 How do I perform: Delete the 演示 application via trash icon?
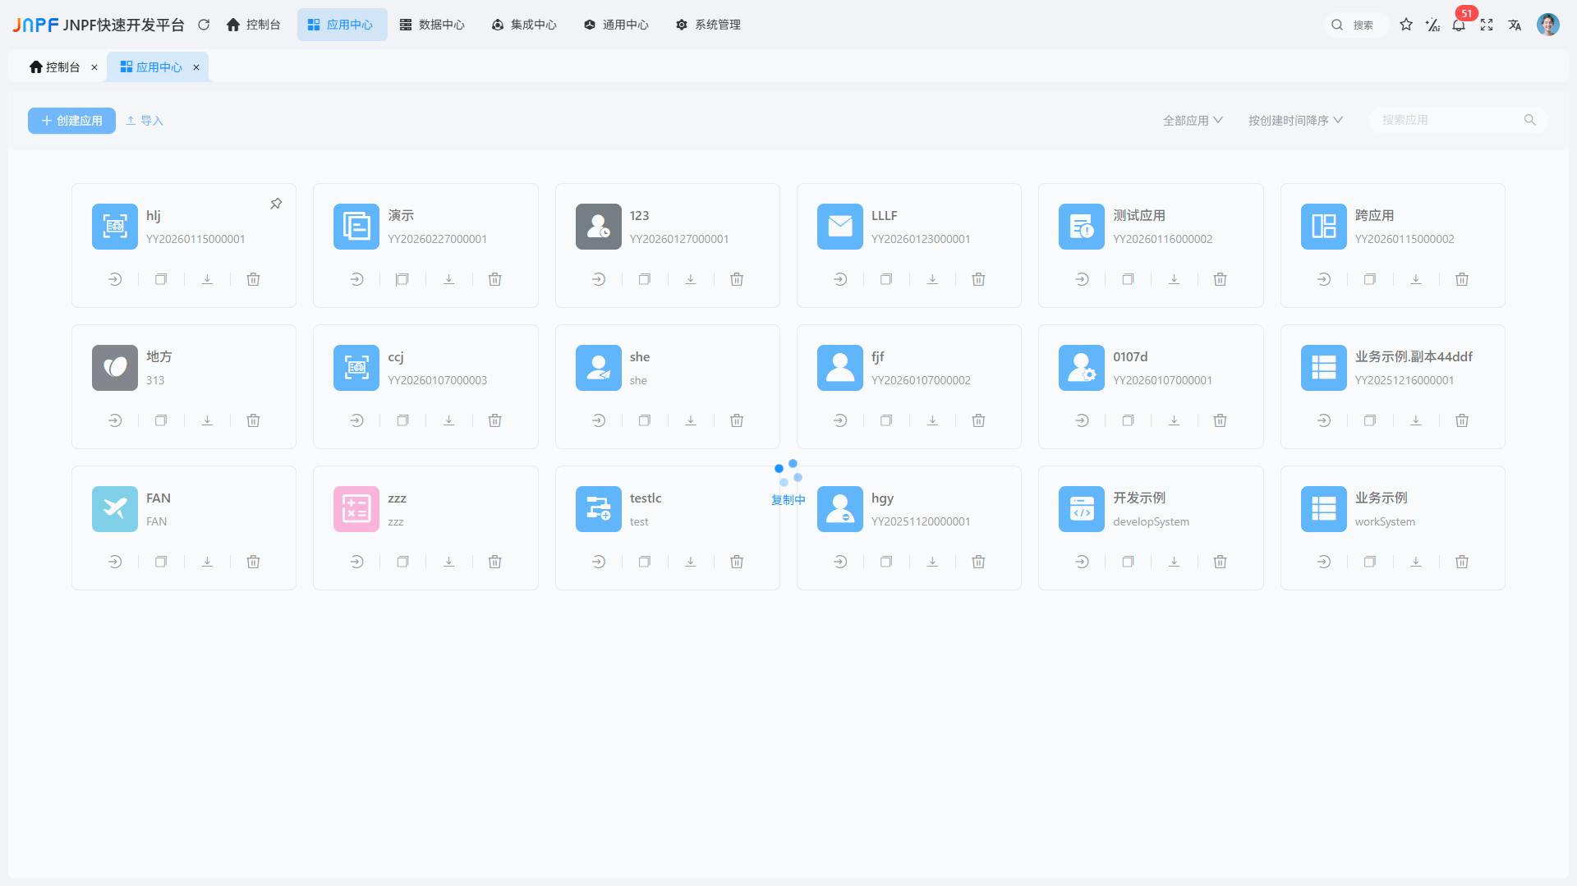tap(494, 279)
